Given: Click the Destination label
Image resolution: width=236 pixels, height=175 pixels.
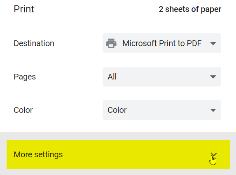Looking at the screenshot, I should (x=34, y=43).
